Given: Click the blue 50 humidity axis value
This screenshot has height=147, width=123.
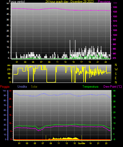Looking at the screenshot, I should [x=5, y=115].
